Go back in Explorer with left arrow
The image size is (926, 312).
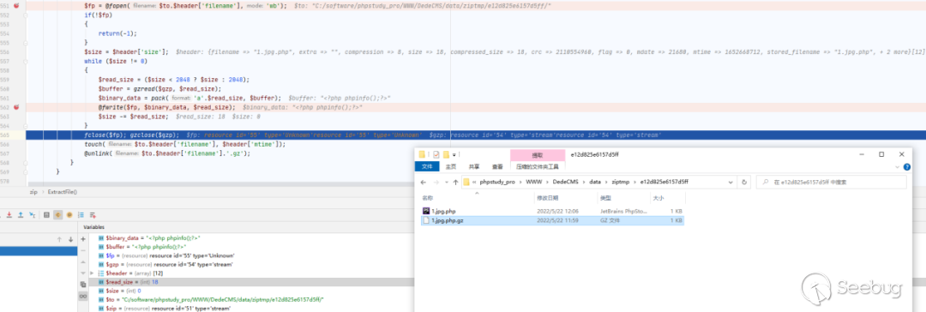[424, 182]
